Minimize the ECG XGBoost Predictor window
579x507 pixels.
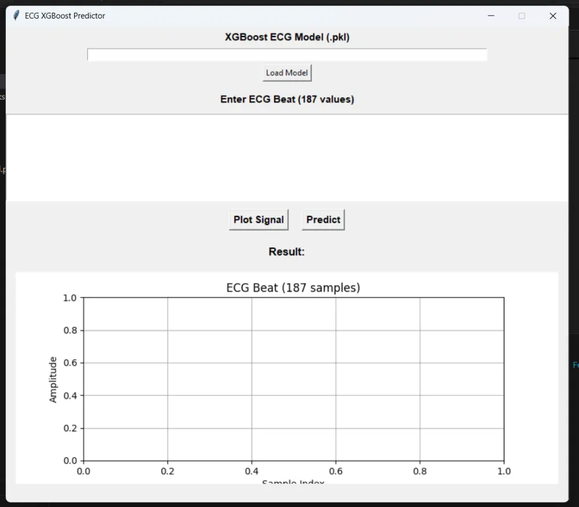point(491,16)
